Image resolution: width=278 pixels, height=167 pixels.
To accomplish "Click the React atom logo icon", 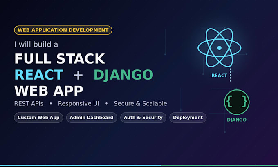I will (x=219, y=48).
